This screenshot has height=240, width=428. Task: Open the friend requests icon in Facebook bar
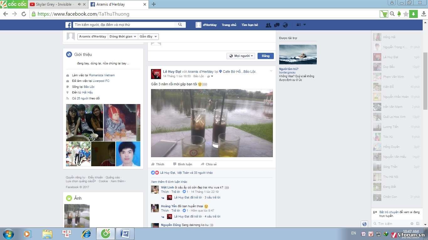(268, 25)
